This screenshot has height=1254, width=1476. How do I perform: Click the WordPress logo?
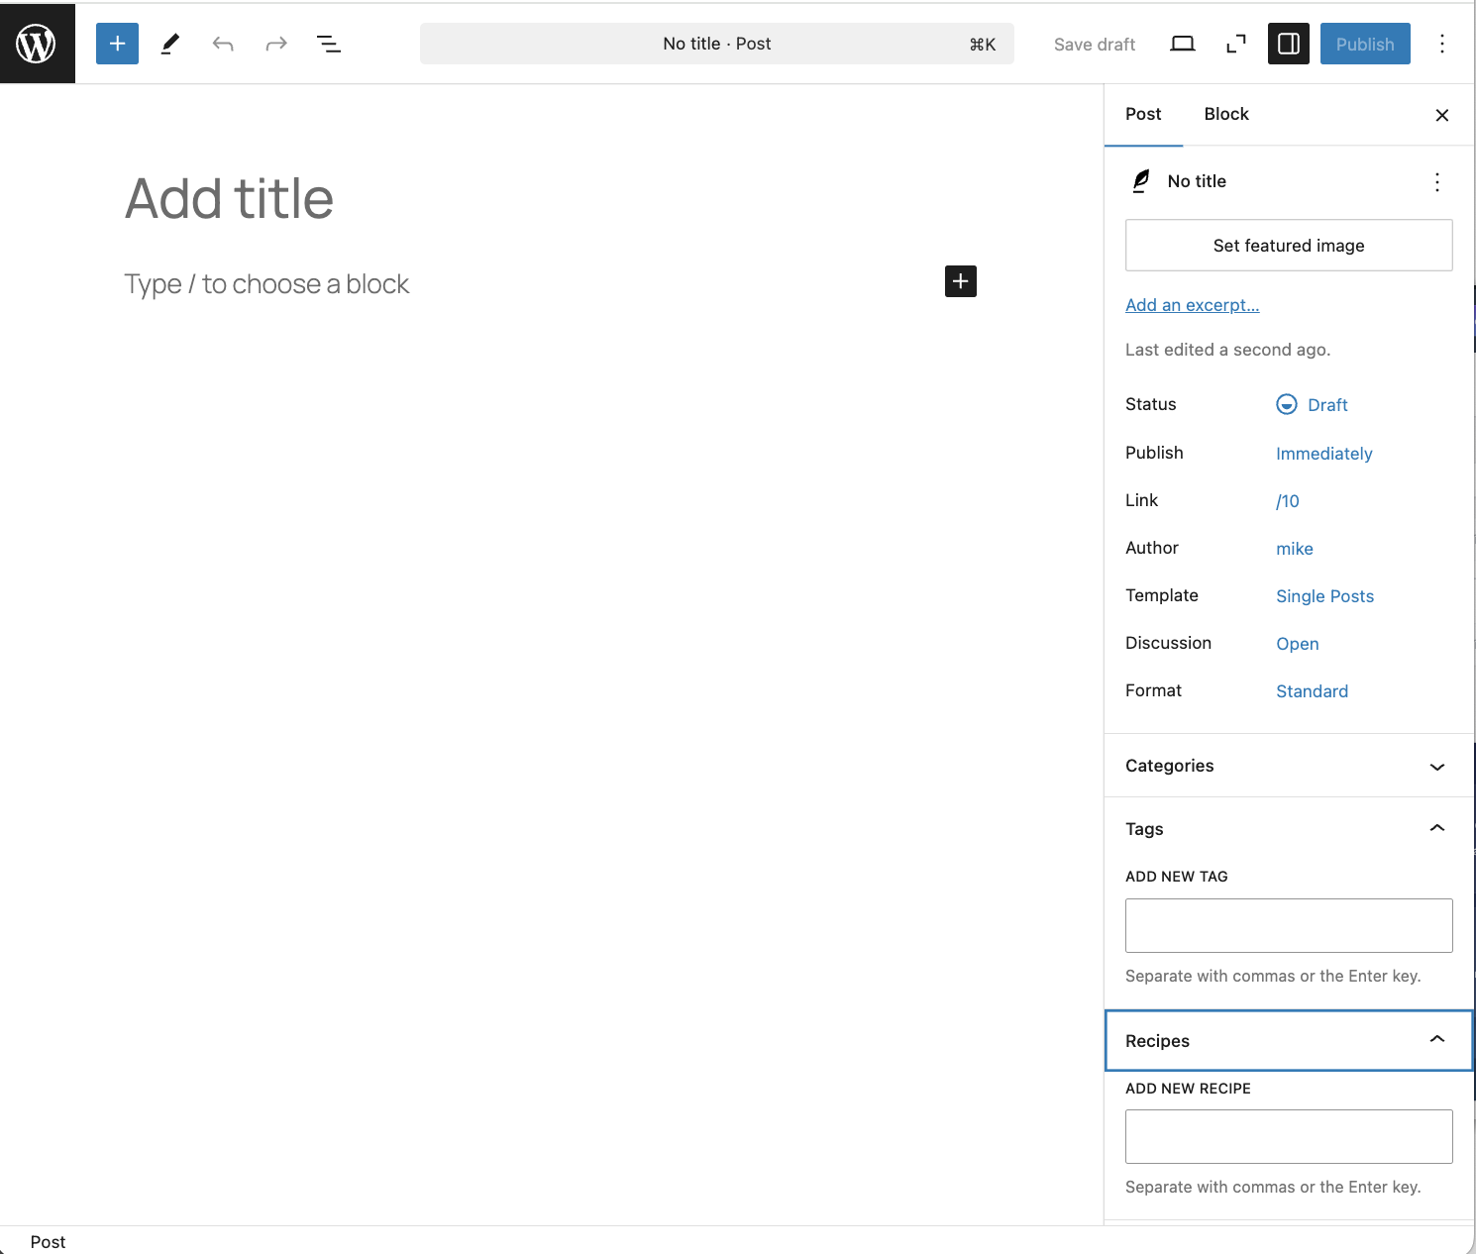click(37, 43)
